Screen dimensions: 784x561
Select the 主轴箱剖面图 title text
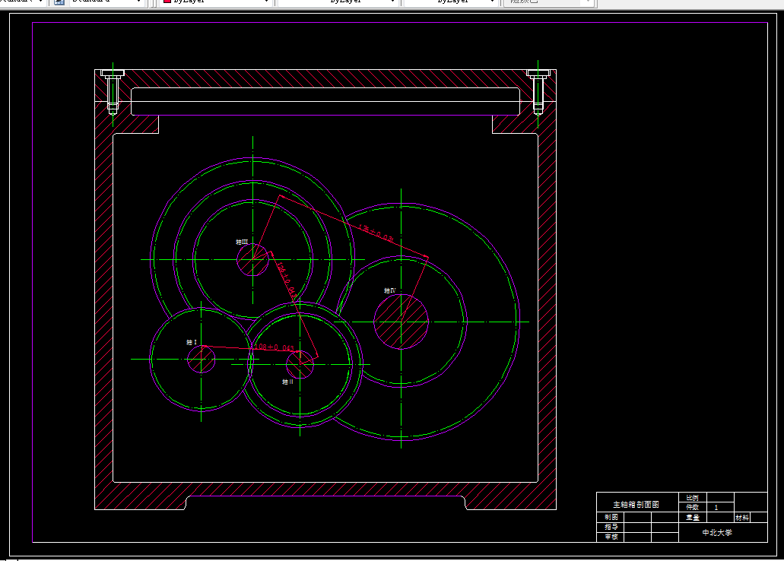click(x=636, y=505)
